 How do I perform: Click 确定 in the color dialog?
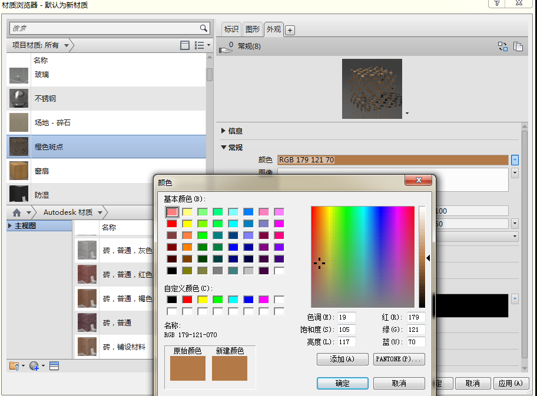click(342, 383)
